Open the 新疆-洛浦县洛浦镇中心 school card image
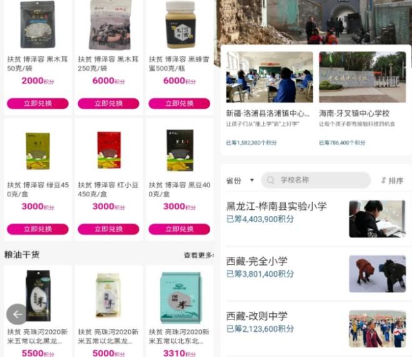Image resolution: width=412 pixels, height=357 pixels. [269, 77]
